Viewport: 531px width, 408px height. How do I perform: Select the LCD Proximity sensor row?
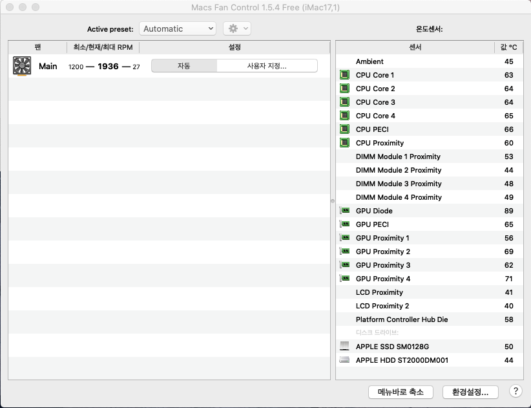(430, 292)
